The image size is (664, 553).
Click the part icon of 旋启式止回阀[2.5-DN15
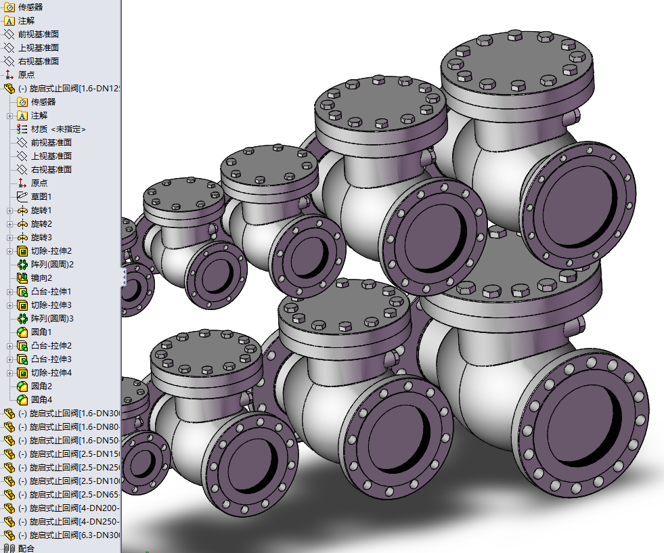[x=9, y=454]
